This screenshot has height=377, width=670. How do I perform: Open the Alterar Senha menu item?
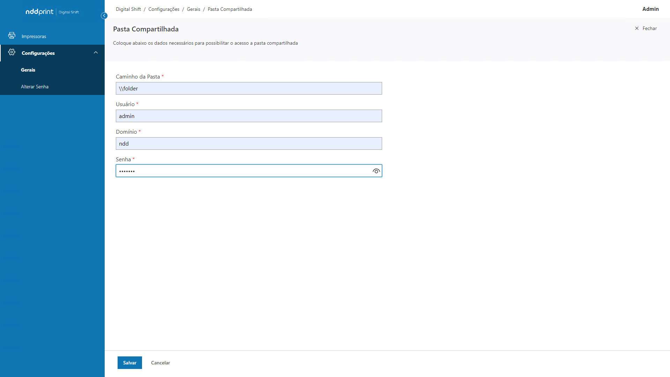35,87
